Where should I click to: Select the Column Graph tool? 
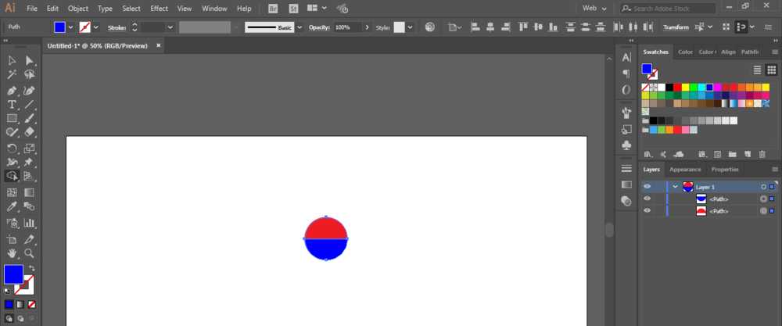tap(30, 223)
